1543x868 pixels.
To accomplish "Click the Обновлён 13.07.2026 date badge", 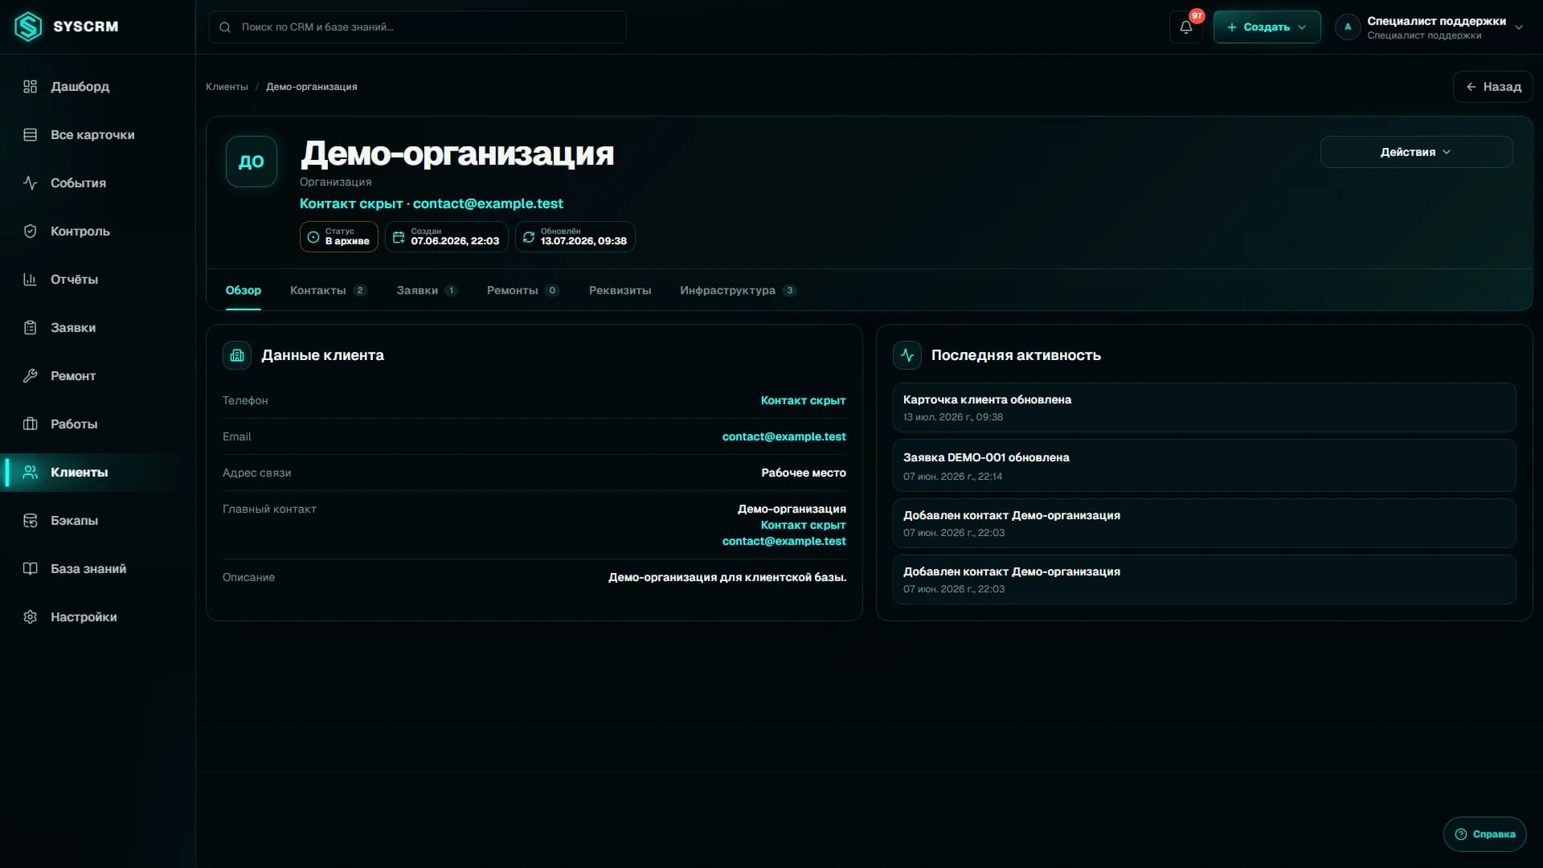I will click(575, 237).
